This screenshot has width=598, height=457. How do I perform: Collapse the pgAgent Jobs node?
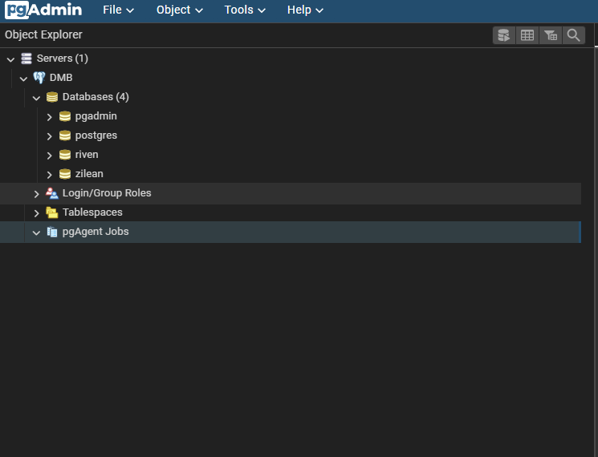tap(36, 233)
